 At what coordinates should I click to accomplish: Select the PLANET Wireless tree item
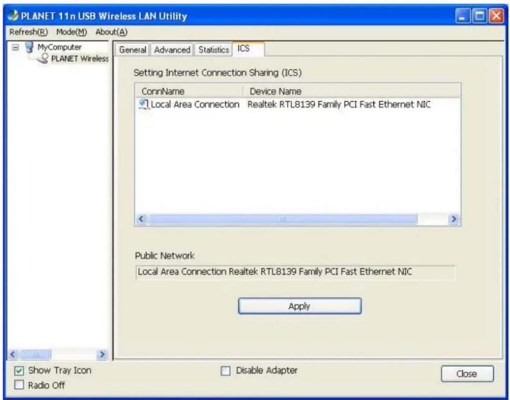(x=80, y=59)
